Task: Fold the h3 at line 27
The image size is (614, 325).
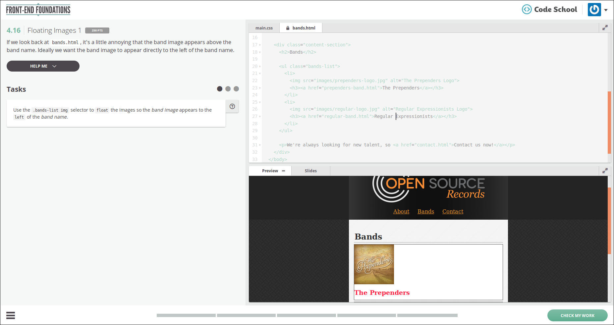Action: [260, 117]
